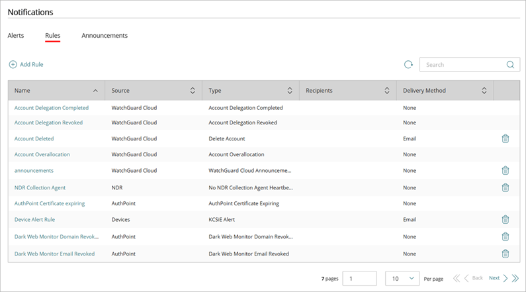Open AuthPoint Certificate expiring rule
The image size is (526, 292).
click(x=50, y=203)
